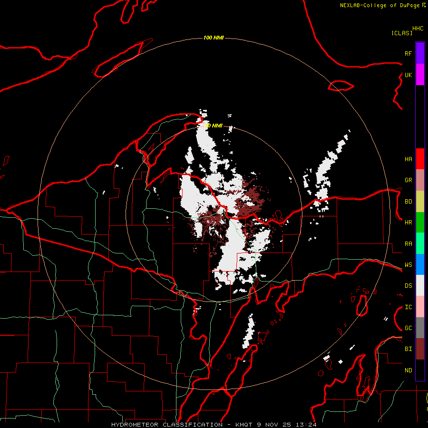Click the IC legend label
The height and width of the screenshot is (428, 428).
(408, 307)
